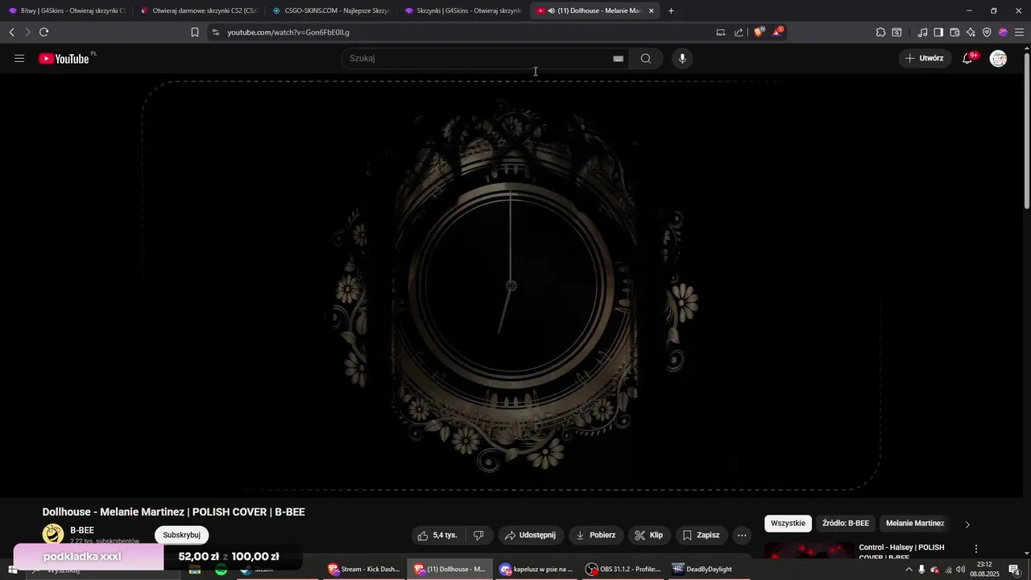1031x580 pixels.
Task: Open the YouTube guide hamburger menu
Action: (19, 58)
